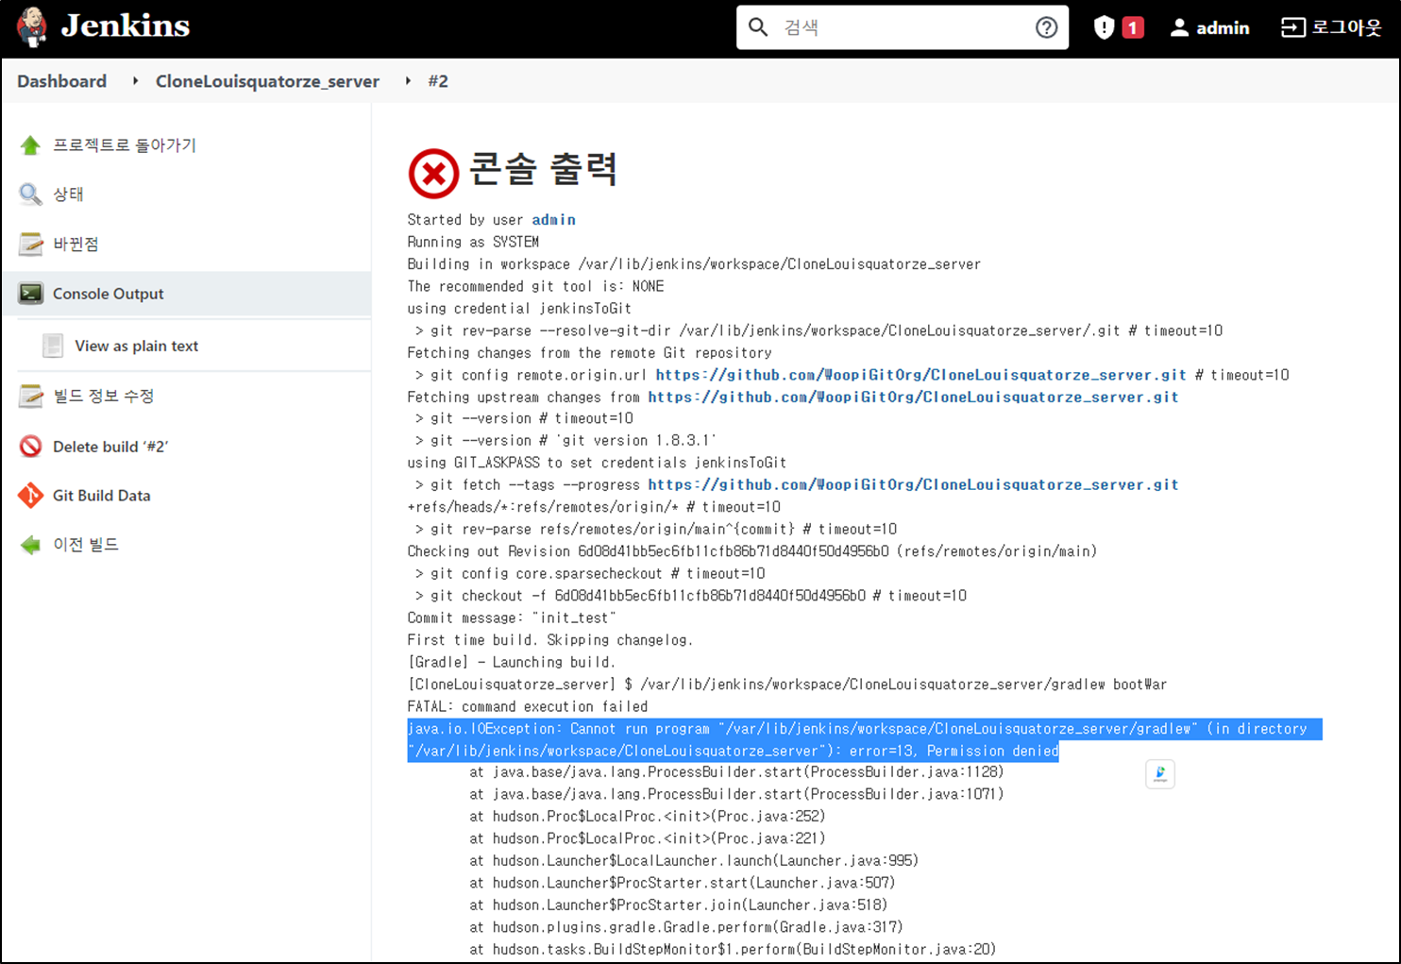Viewport: 1401px width, 964px height.
Task: Open the search help question-mark icon
Action: click(1046, 27)
